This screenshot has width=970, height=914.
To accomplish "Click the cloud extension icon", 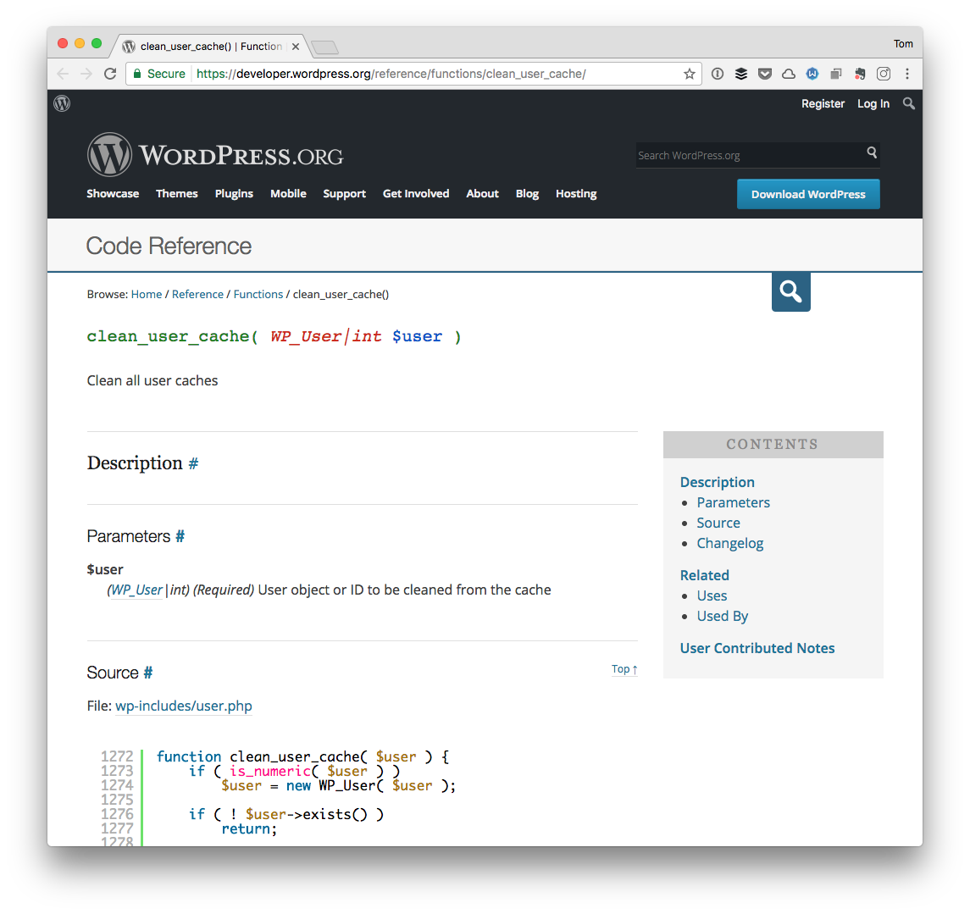I will pos(789,74).
